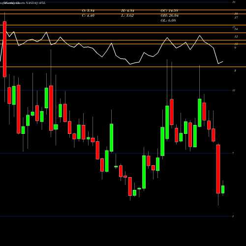
Task: Select the final large red candle before the last green candle
Action: click(x=218, y=169)
